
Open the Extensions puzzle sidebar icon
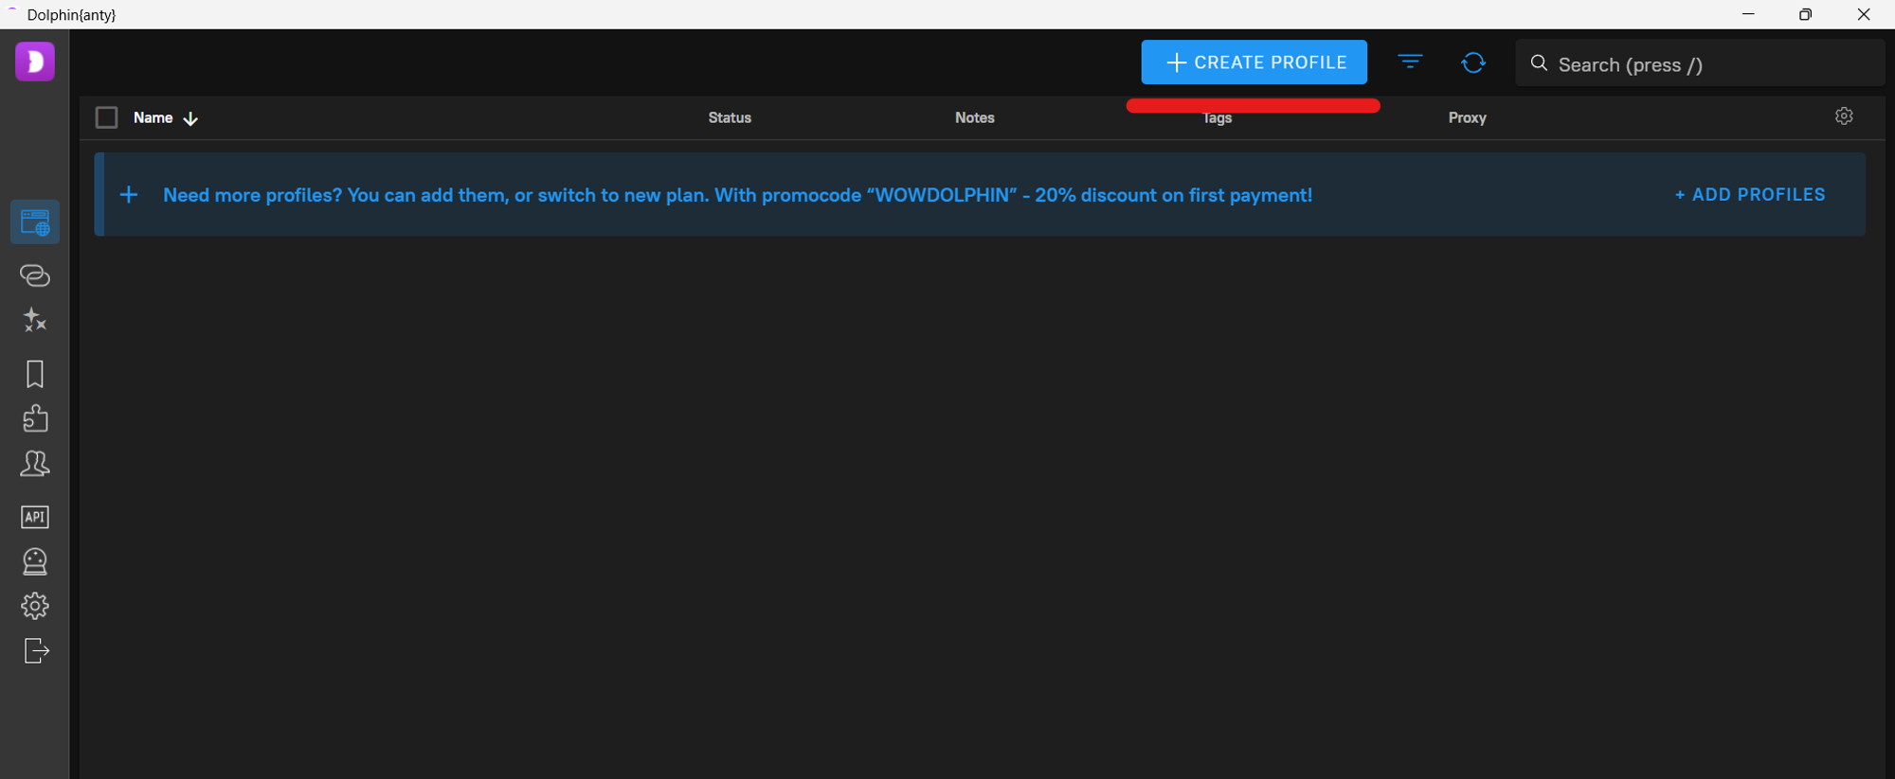point(35,418)
